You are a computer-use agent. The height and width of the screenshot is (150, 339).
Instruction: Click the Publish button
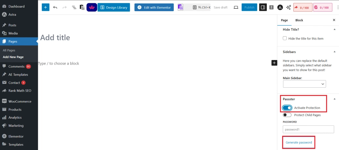coord(249,7)
